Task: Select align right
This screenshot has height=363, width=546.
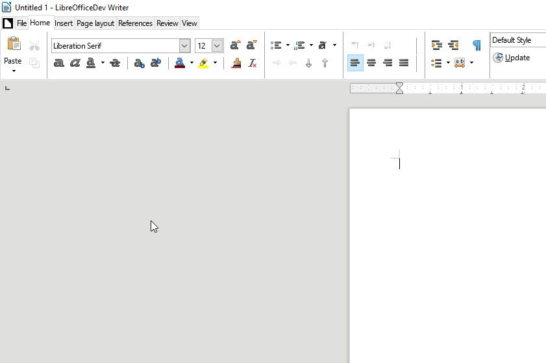Action: tap(388, 63)
